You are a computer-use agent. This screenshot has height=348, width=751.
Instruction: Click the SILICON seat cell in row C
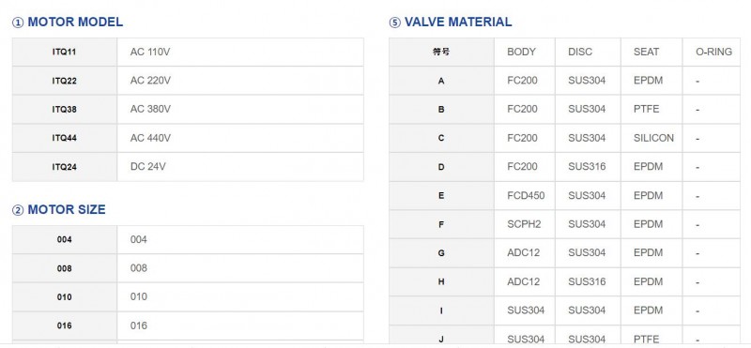click(651, 138)
